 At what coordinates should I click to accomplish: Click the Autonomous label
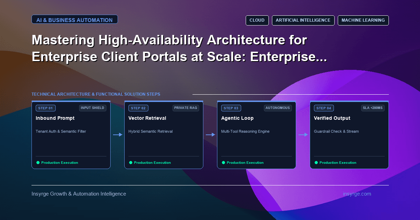(x=278, y=108)
